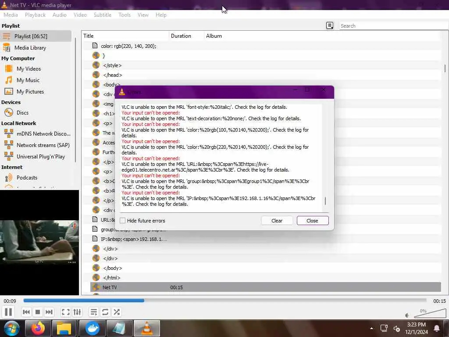Stop playback button
This screenshot has height=337, width=449.
click(x=38, y=312)
